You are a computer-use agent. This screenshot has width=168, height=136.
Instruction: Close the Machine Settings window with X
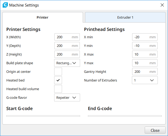pyautogui.click(x=162, y=5)
